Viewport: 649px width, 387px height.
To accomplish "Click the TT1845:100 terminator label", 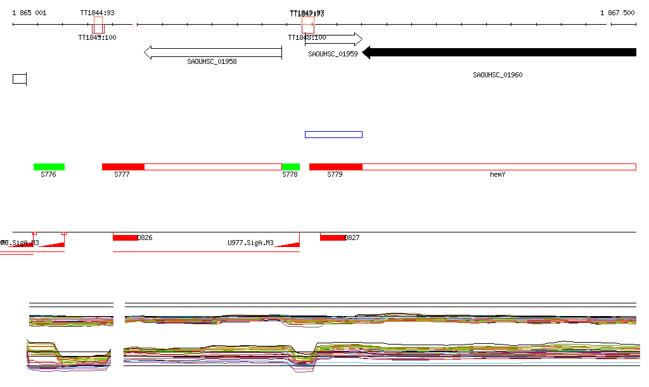I will pos(97,37).
